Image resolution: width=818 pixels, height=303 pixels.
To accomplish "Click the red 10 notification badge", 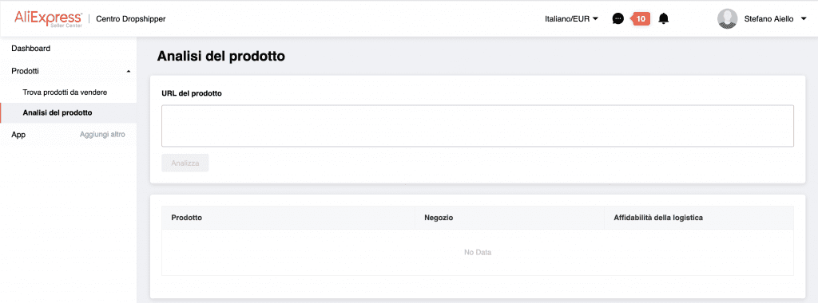I will pyautogui.click(x=641, y=19).
